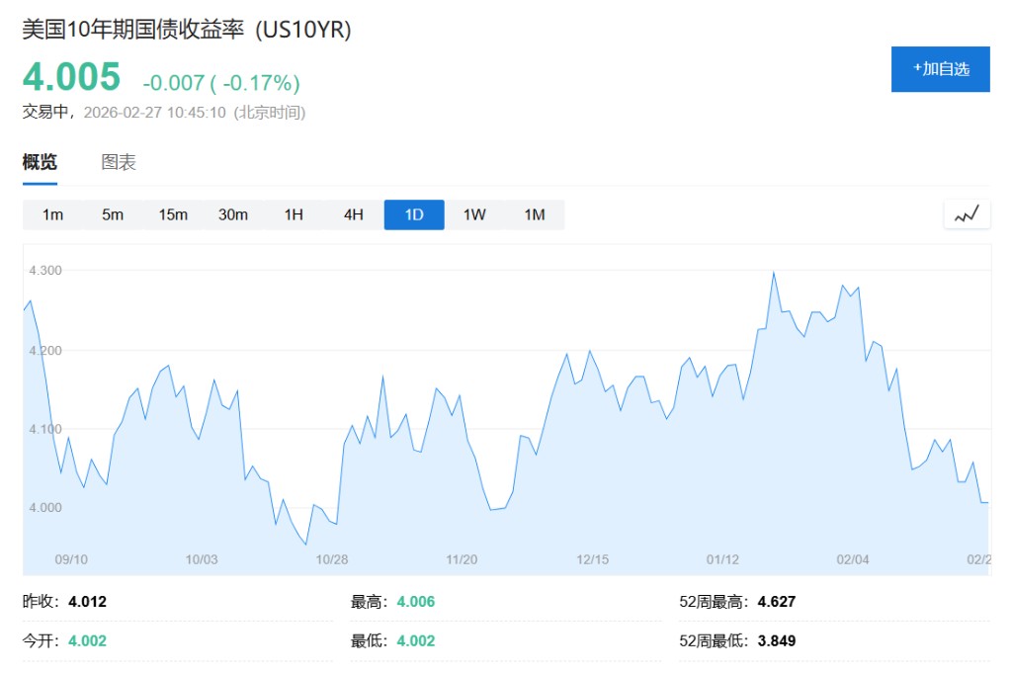The width and height of the screenshot is (1012, 674).
Task: Switch to the 图表 tab
Action: click(x=119, y=163)
